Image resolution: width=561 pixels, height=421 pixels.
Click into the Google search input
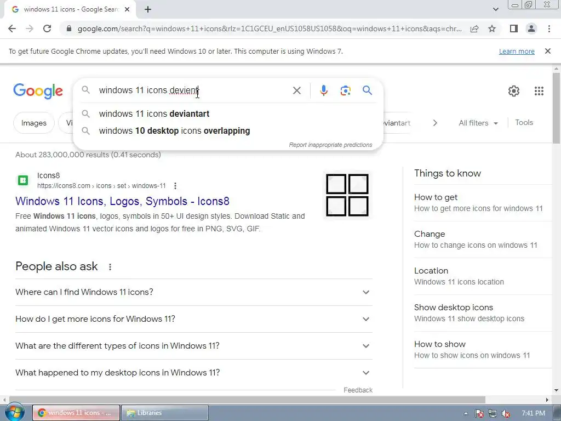pos(193,90)
